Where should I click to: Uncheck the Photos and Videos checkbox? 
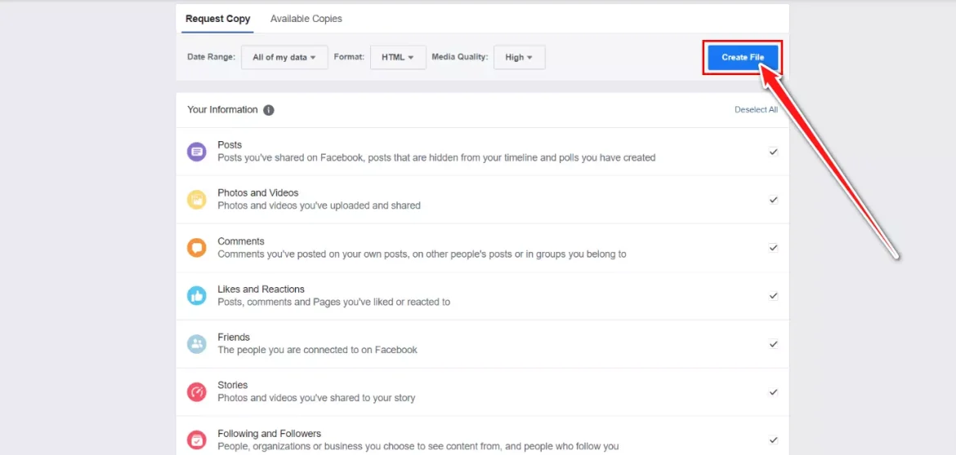point(773,200)
